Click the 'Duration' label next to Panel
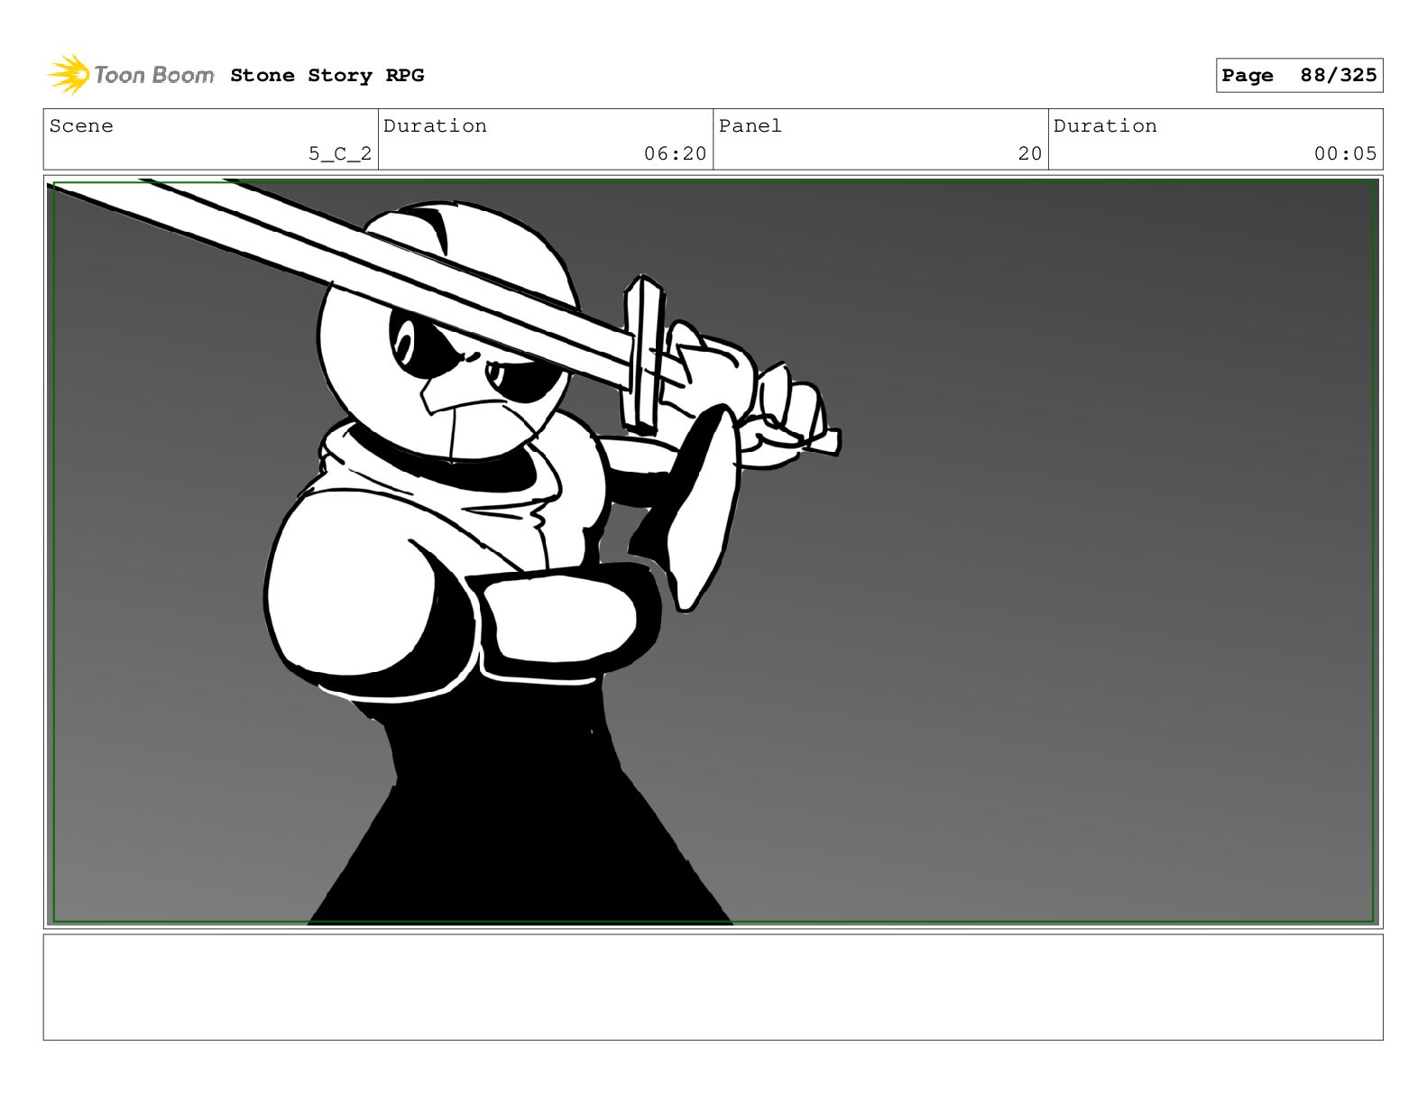 point(1105,126)
